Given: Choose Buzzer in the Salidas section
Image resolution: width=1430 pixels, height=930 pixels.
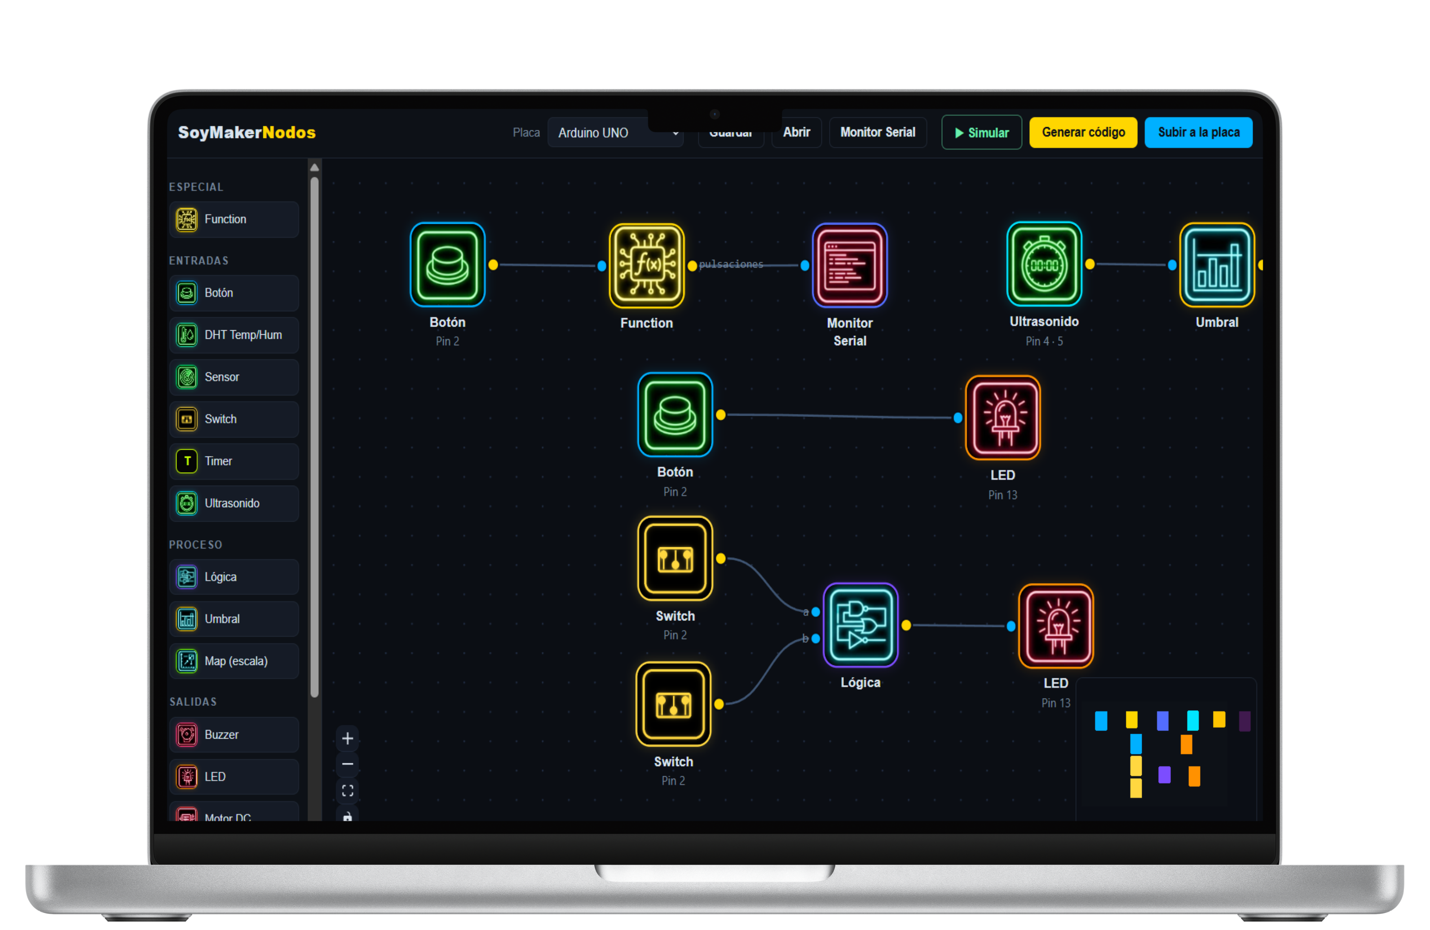Looking at the screenshot, I should pos(234,735).
